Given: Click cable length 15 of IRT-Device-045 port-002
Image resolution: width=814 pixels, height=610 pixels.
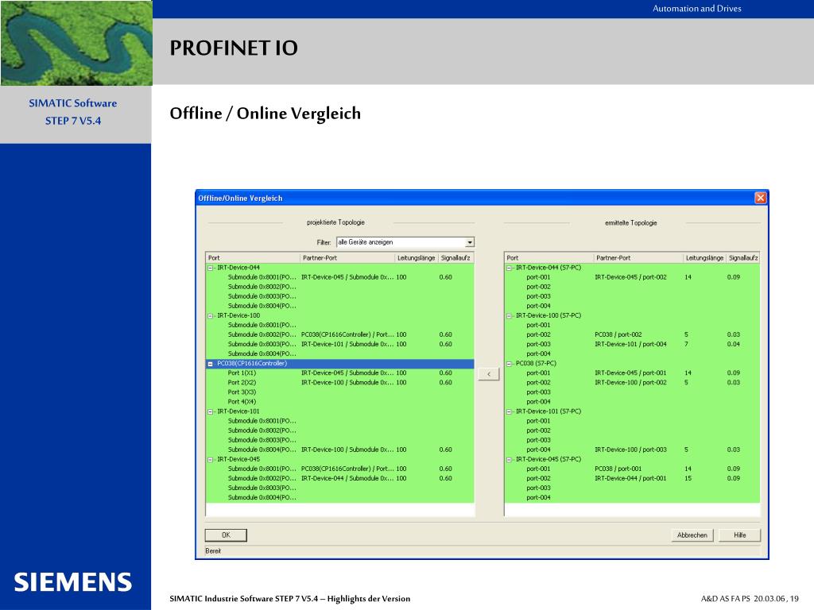Looking at the screenshot, I should click(x=688, y=478).
